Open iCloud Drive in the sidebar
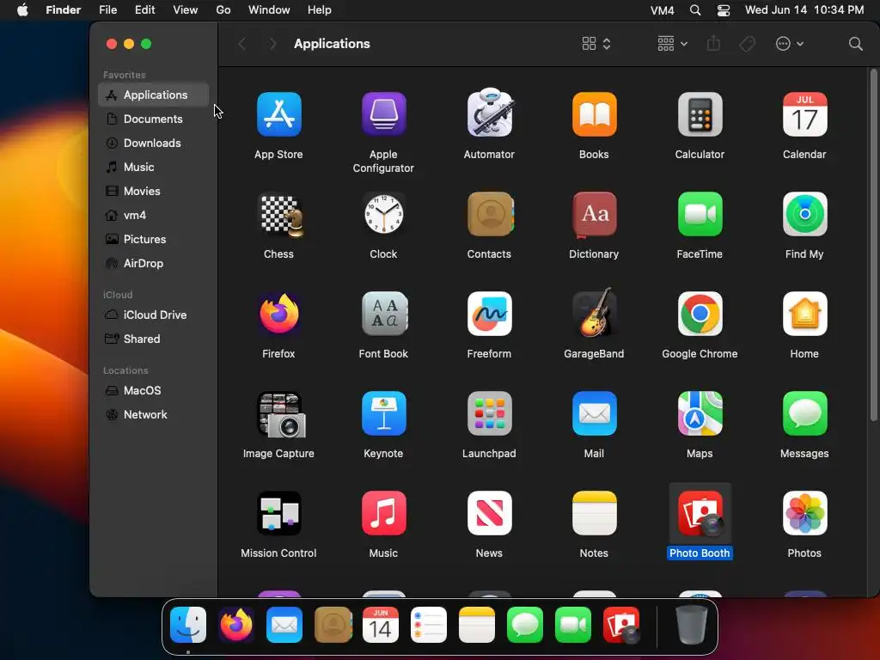 coord(153,315)
